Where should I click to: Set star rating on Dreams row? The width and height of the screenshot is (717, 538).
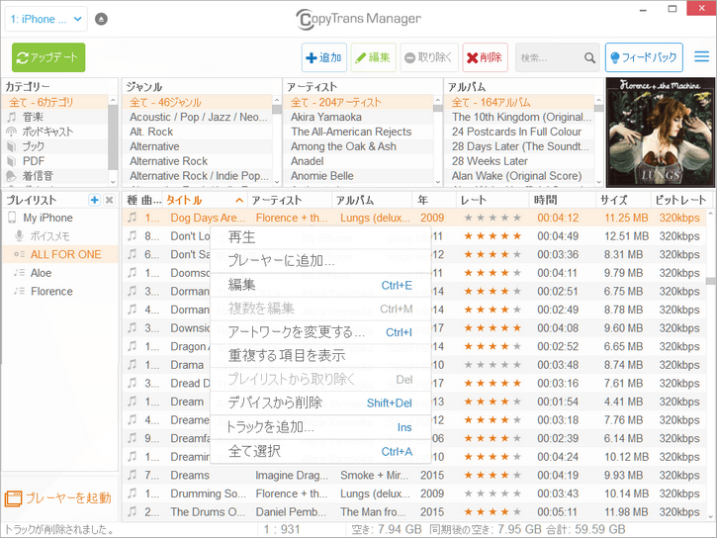pyautogui.click(x=493, y=476)
